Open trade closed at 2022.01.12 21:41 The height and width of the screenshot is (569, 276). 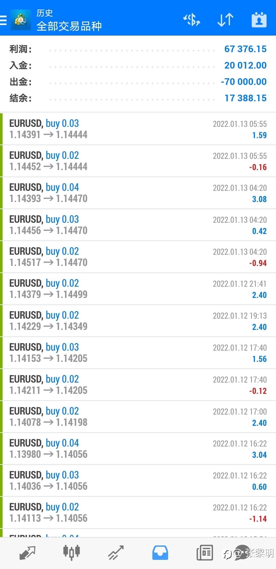[x=138, y=289]
